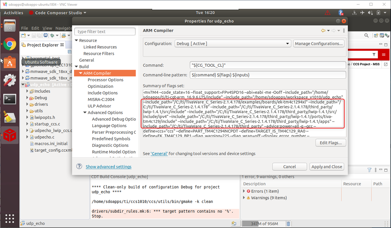Viewport: 391px width, 228px height.
Task: Collapse the Advanced Options node
Action: coord(85,113)
